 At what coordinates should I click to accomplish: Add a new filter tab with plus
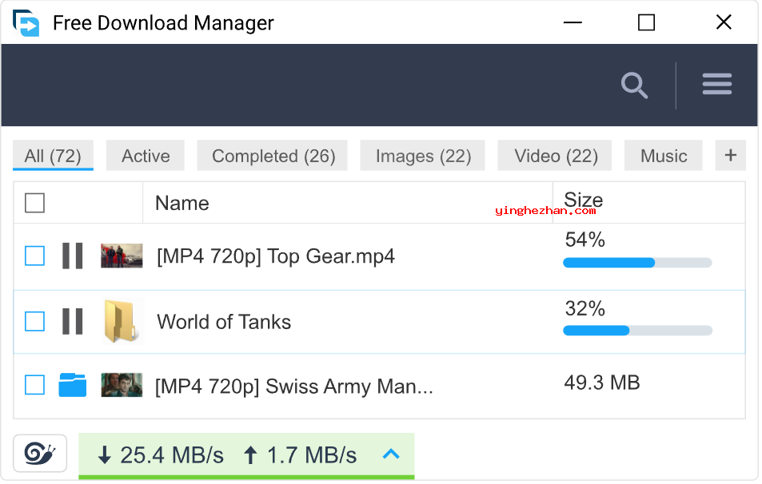point(730,156)
